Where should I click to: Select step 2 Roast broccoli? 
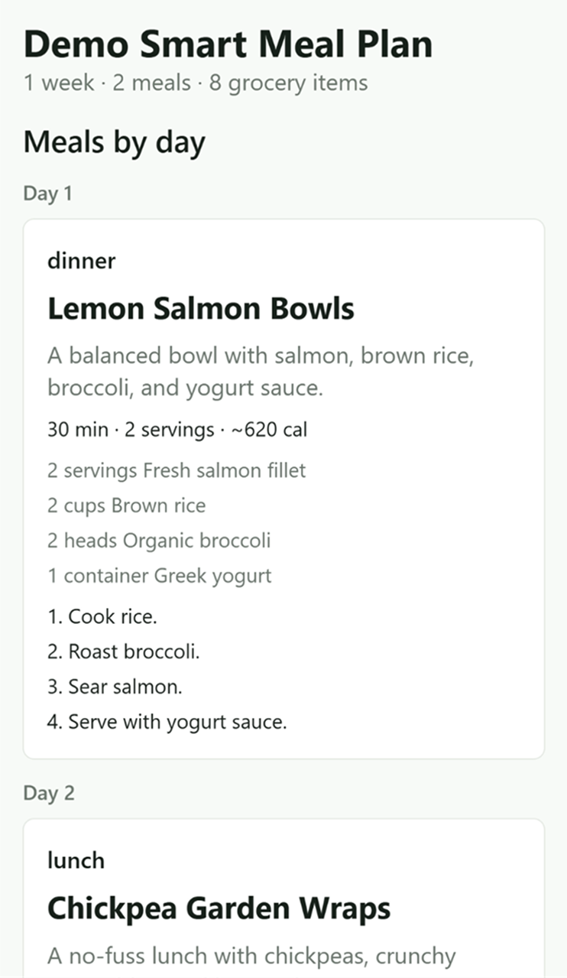pos(124,651)
